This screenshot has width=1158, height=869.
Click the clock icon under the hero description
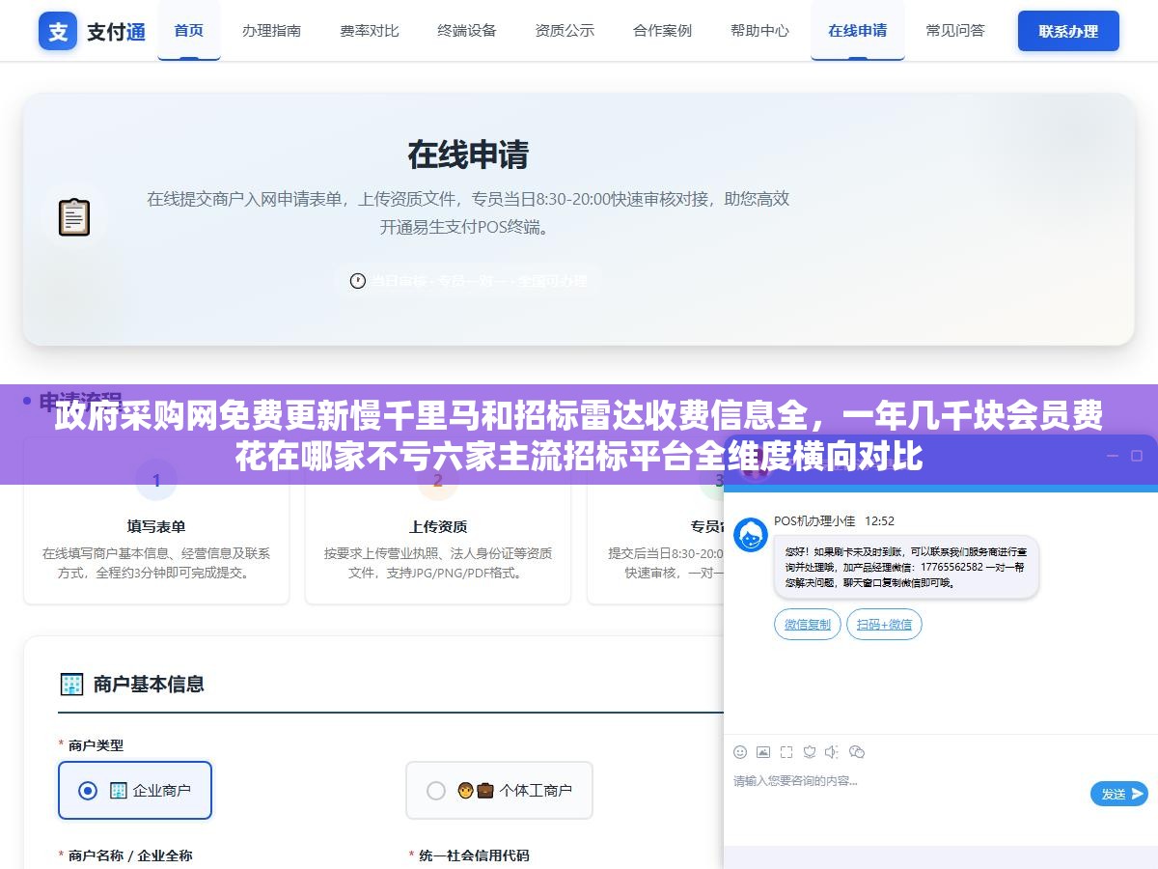[358, 281]
